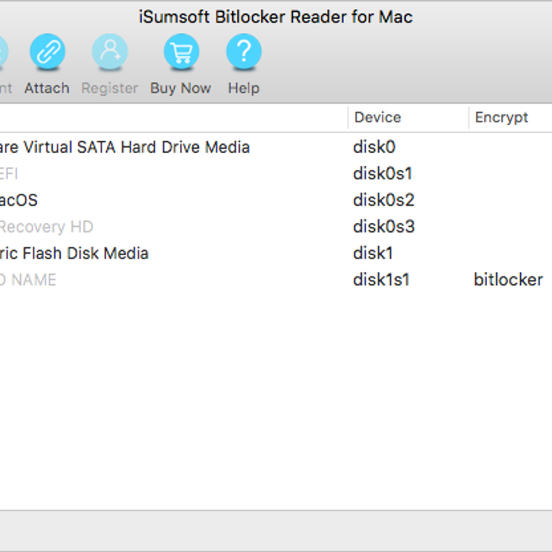Image resolution: width=552 pixels, height=552 pixels.
Task: Click the bitlocker encrypt cell
Action: [x=508, y=280]
